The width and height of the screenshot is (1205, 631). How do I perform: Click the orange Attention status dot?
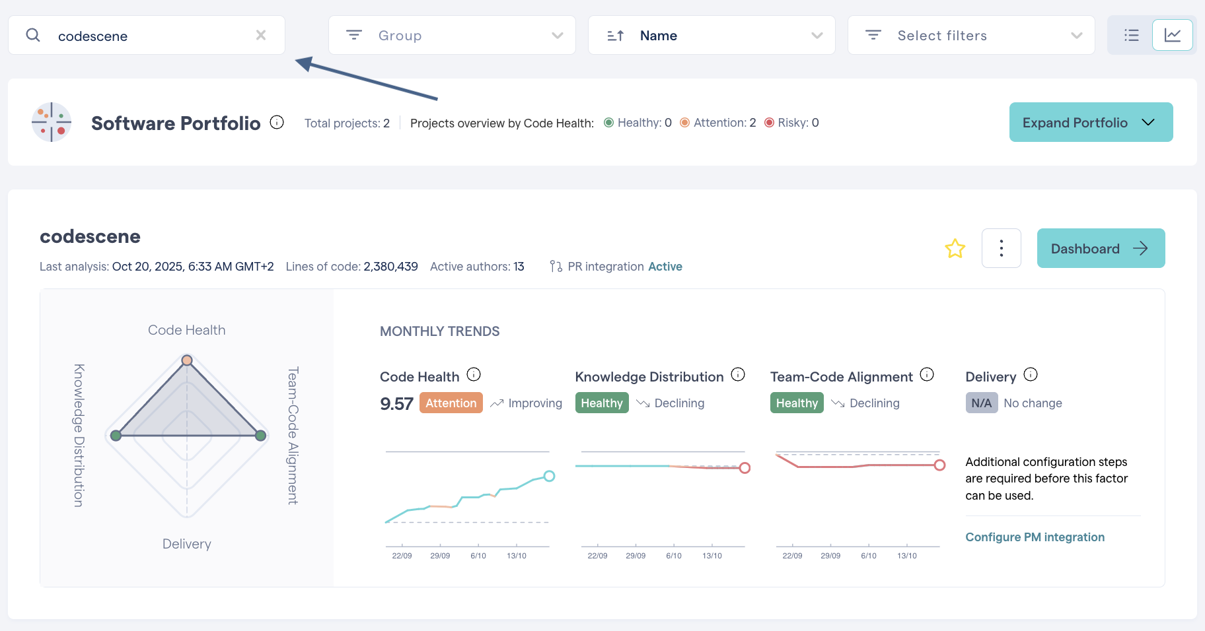click(684, 122)
